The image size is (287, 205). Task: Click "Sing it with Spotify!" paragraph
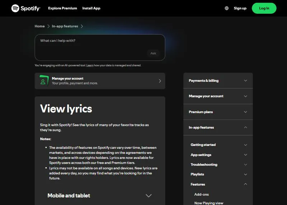[94, 128]
